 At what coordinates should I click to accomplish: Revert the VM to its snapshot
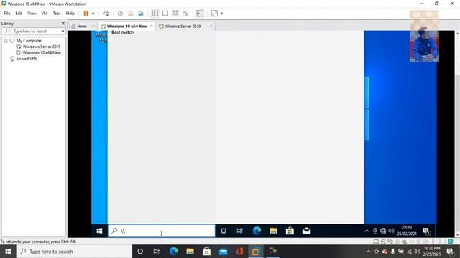[x=131, y=14]
